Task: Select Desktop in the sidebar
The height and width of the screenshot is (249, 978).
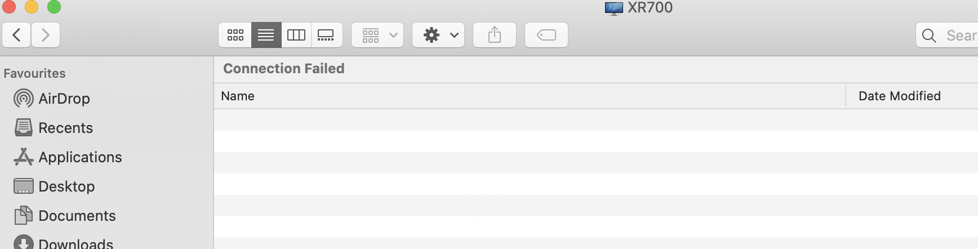Action: (x=66, y=186)
